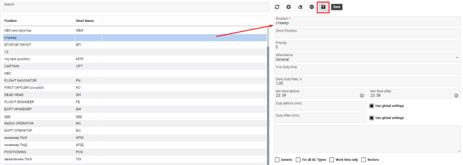Click the add new position plus icon

pos(288,7)
